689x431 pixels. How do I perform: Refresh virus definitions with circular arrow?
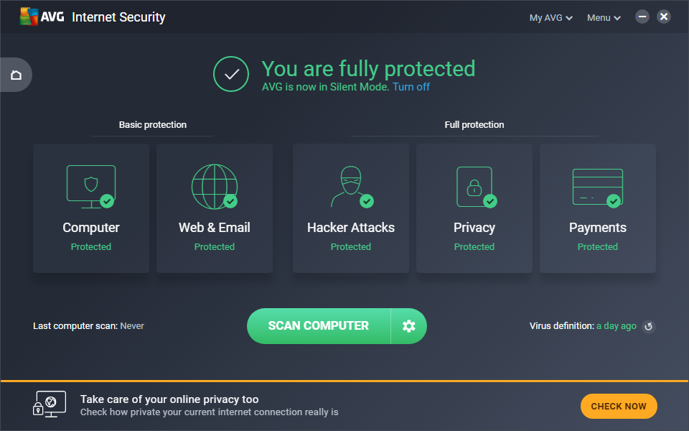648,327
